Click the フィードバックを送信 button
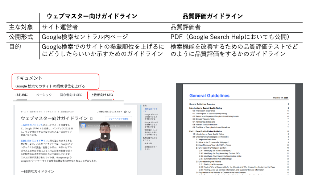The width and height of the screenshot is (310, 178). point(118,119)
